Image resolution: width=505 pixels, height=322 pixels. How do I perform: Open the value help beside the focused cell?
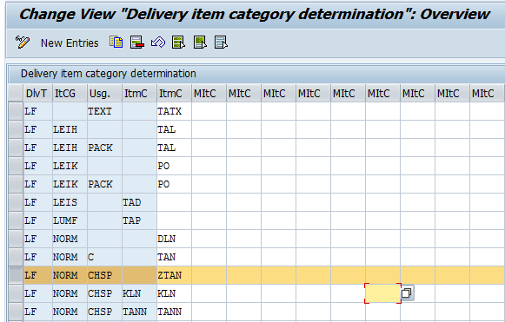[407, 293]
